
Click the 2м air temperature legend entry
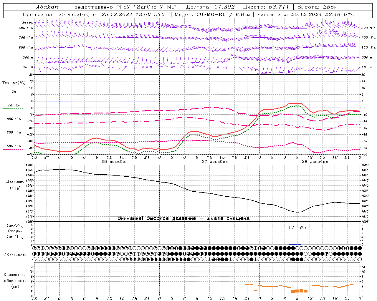pyautogui.click(x=14, y=92)
